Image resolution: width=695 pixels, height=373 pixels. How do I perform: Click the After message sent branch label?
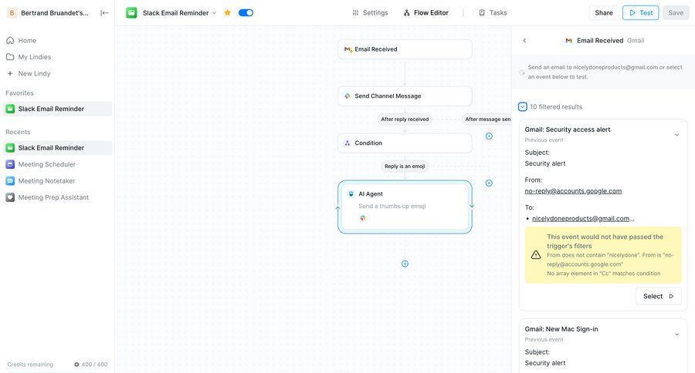(x=486, y=119)
